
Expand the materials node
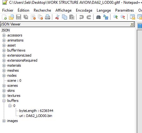[x=4, y=66]
